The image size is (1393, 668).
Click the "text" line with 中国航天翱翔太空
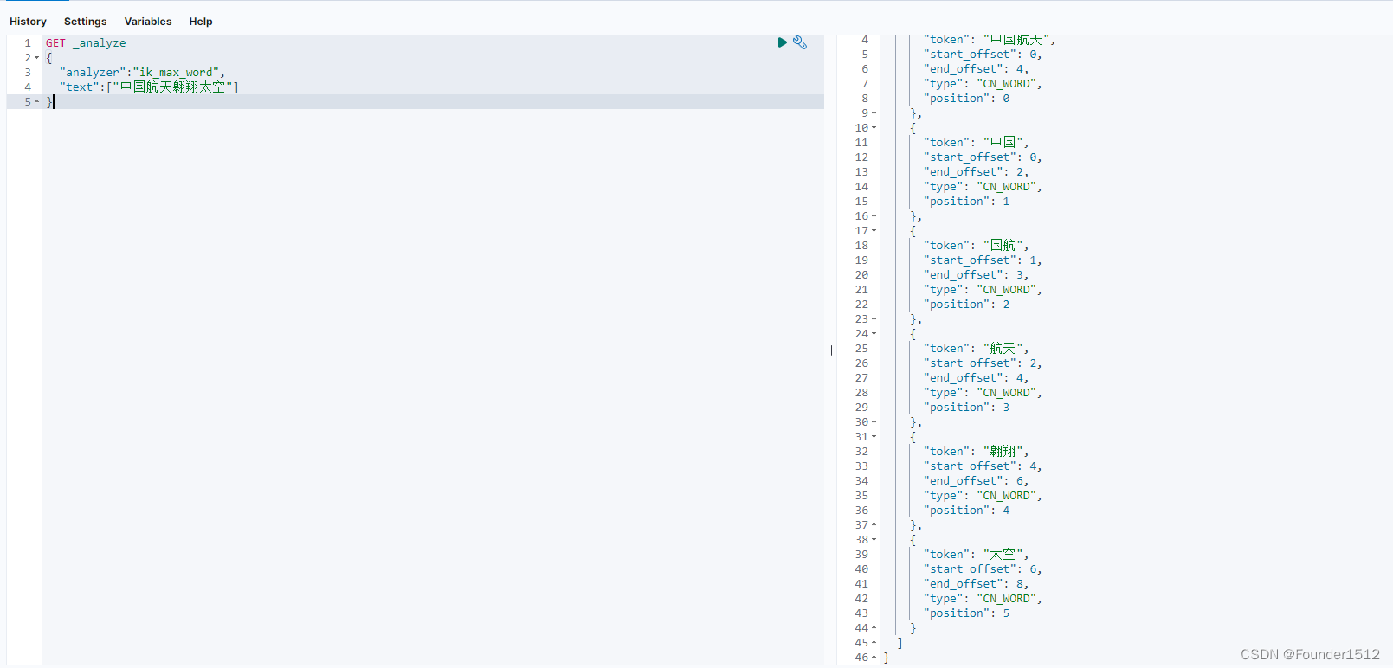coord(149,87)
